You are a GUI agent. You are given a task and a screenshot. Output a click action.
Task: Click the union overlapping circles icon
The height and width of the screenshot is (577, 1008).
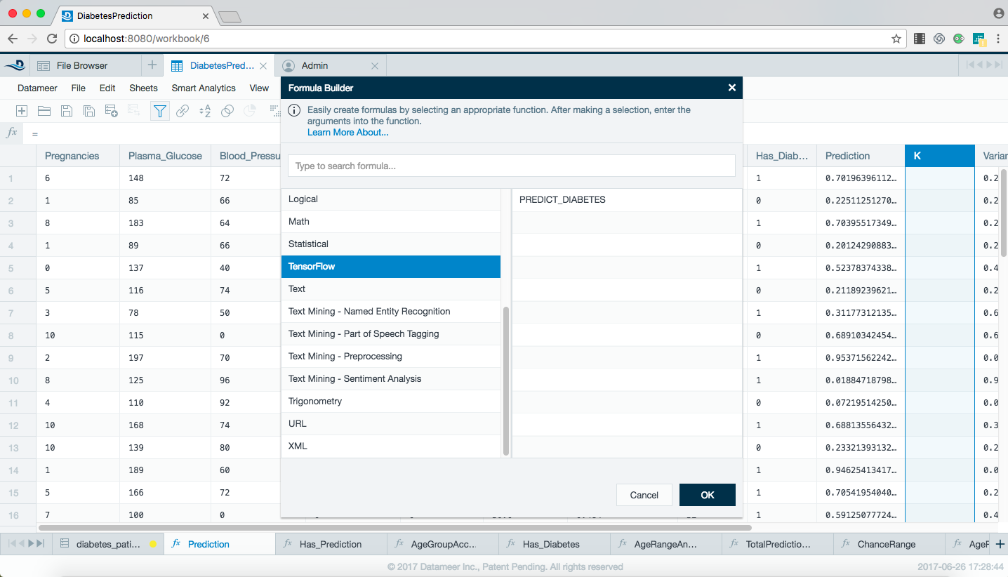pyautogui.click(x=227, y=111)
